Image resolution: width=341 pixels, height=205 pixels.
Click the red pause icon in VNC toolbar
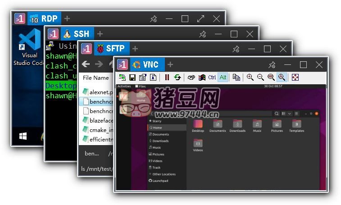click(167, 77)
